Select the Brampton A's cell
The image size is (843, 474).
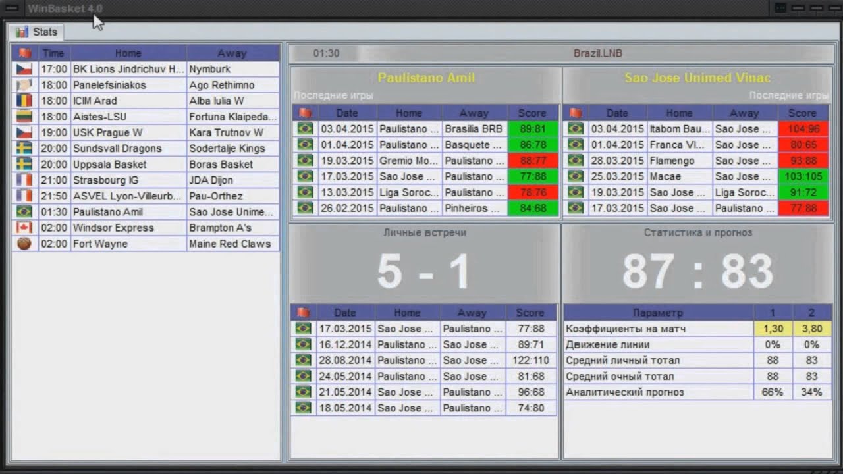pyautogui.click(x=232, y=227)
